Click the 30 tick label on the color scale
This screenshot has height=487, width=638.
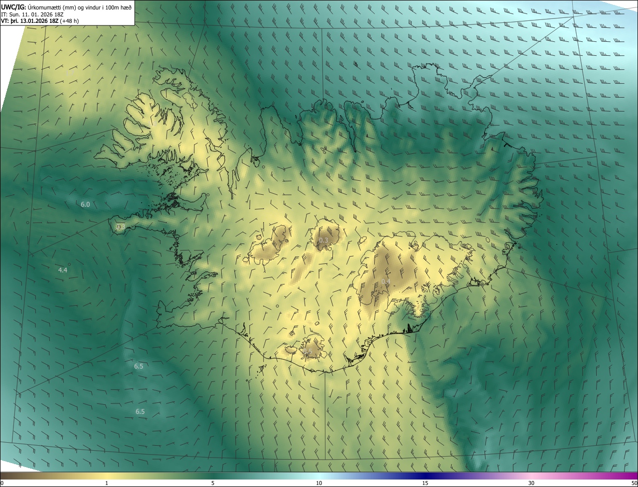tap(531, 483)
